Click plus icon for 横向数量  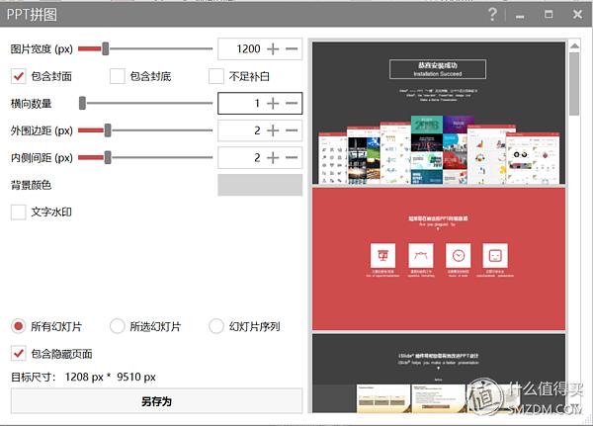(273, 103)
